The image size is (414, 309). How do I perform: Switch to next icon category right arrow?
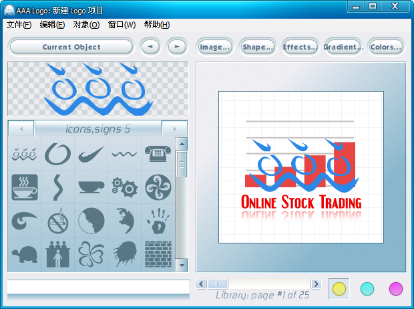point(174,129)
